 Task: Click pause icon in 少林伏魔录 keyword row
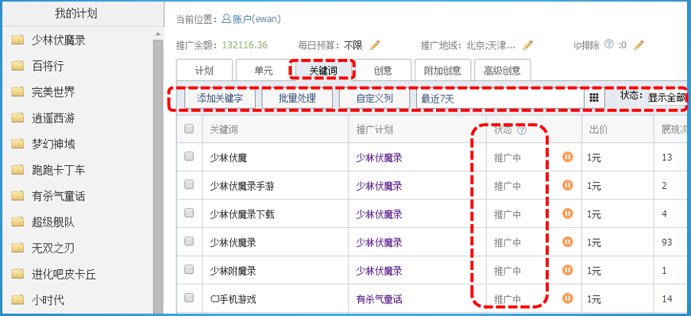(567, 242)
